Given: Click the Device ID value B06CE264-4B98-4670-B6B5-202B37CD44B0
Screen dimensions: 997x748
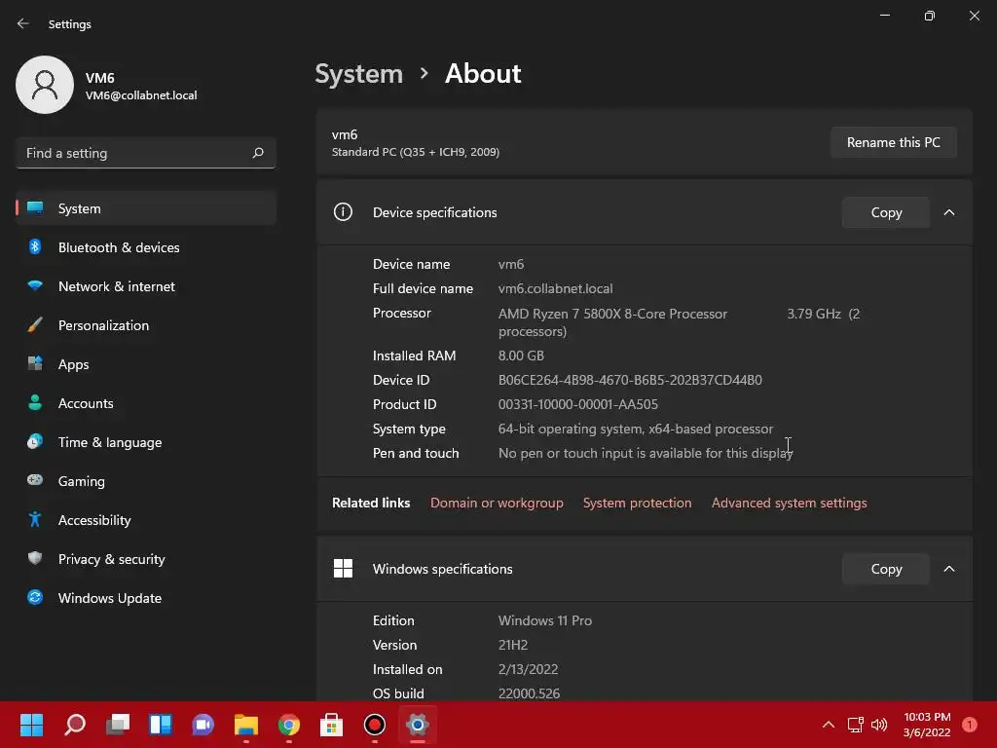Looking at the screenshot, I should click(630, 380).
